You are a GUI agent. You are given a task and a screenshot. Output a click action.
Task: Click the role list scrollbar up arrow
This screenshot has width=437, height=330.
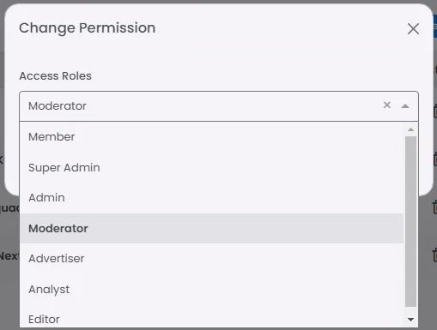410,129
